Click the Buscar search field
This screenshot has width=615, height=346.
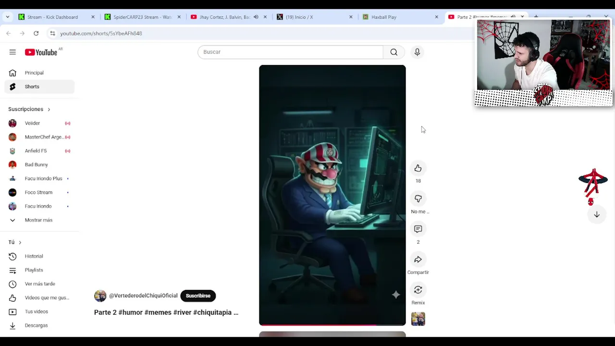coord(290,52)
